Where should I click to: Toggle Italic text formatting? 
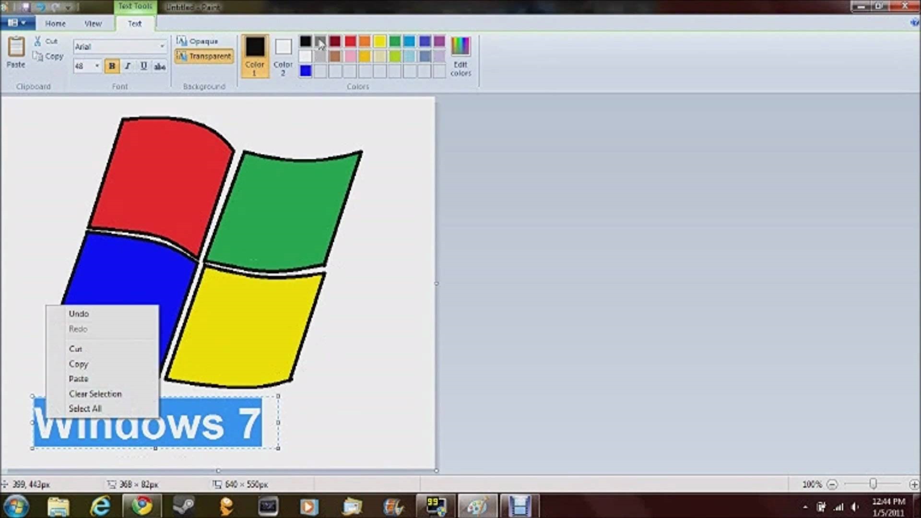pos(128,66)
